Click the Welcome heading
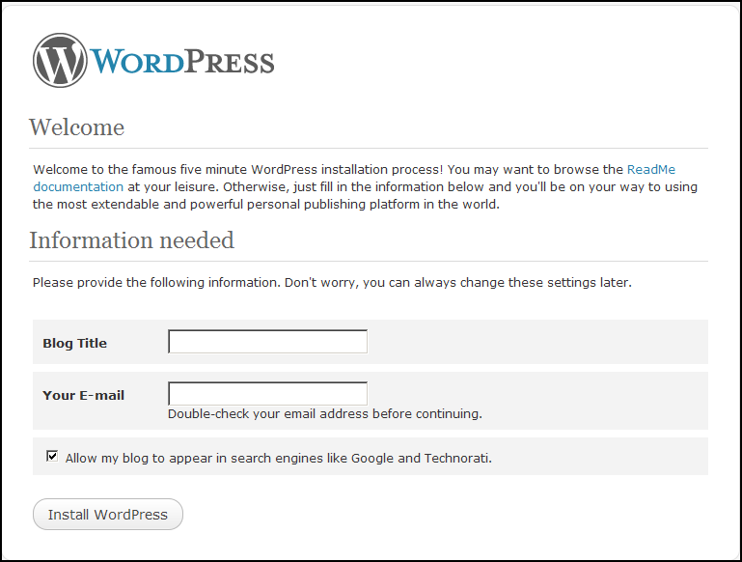Viewport: 742px width, 562px height. click(76, 127)
